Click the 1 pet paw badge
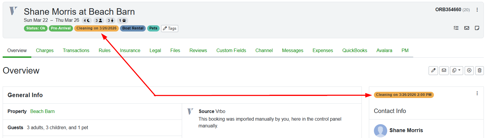 coord(122,21)
